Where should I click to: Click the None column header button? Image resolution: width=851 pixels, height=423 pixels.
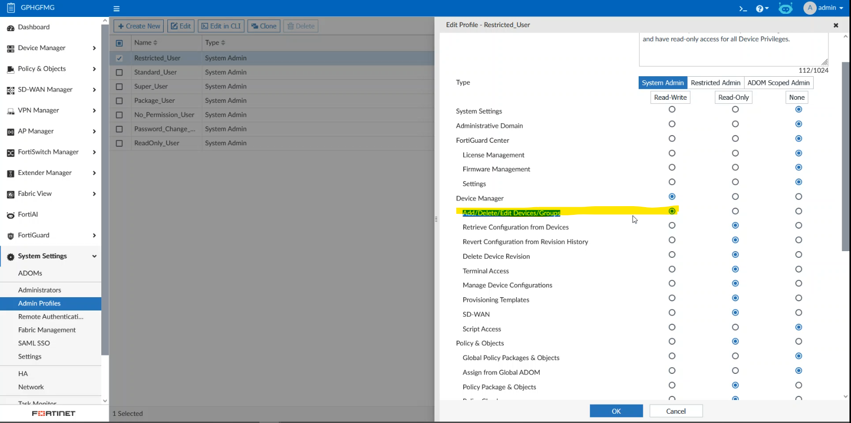point(797,97)
